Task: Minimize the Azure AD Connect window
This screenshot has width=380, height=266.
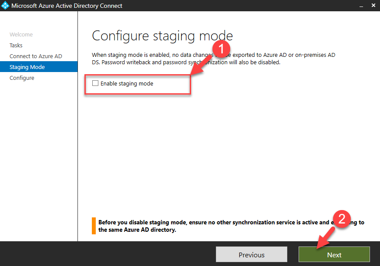Action: point(361,6)
